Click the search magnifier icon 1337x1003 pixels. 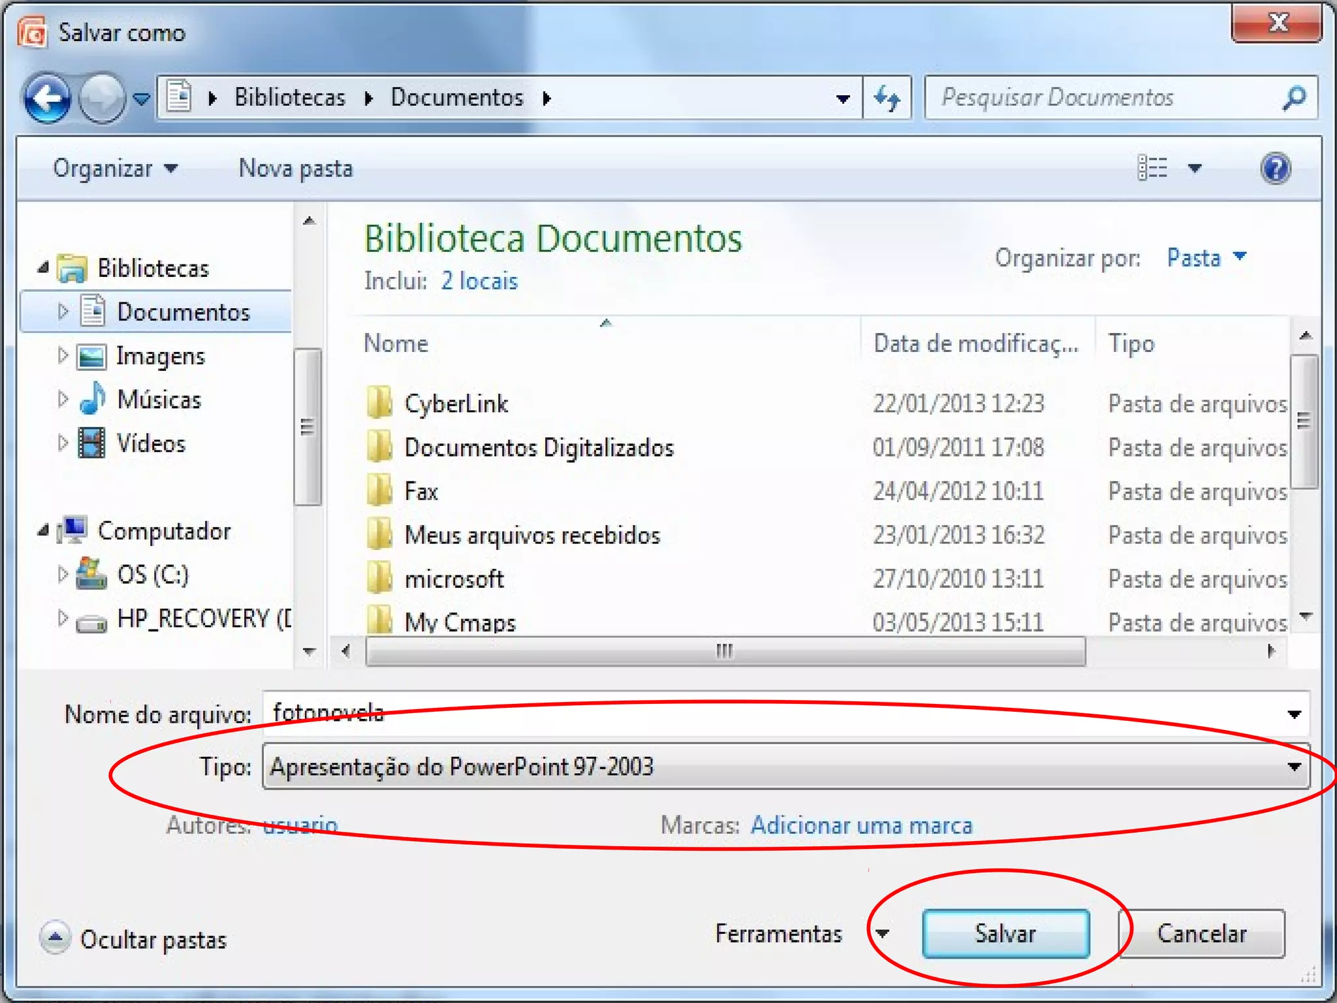[1293, 99]
